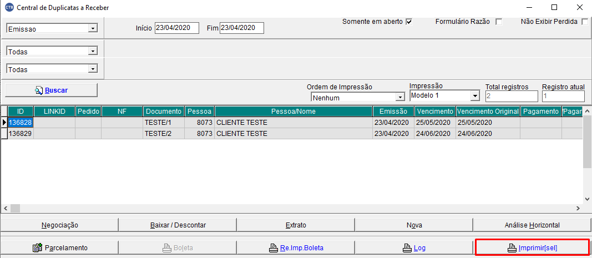
Task: Sort by the Vencimento column header
Action: [435, 112]
